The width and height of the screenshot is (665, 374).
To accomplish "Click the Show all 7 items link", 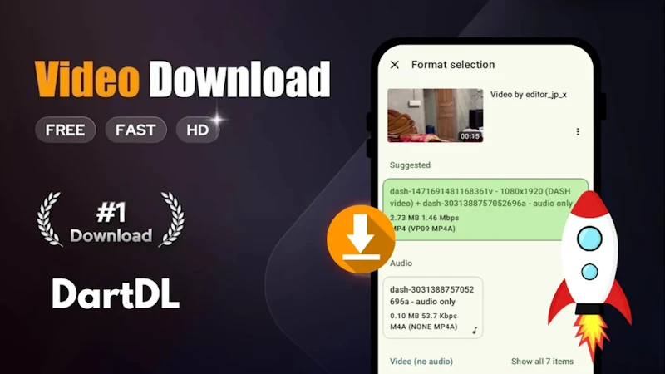I will pyautogui.click(x=542, y=362).
